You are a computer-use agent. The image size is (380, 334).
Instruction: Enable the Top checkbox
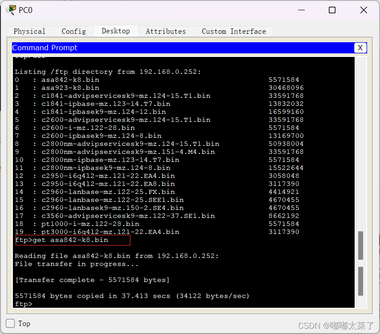[x=10, y=323]
